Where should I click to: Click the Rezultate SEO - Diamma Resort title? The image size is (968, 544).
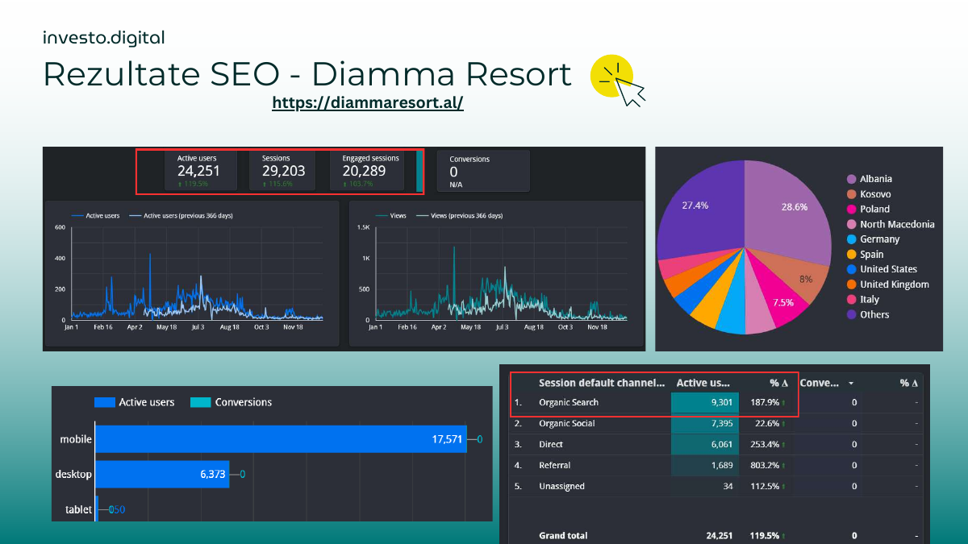(307, 74)
